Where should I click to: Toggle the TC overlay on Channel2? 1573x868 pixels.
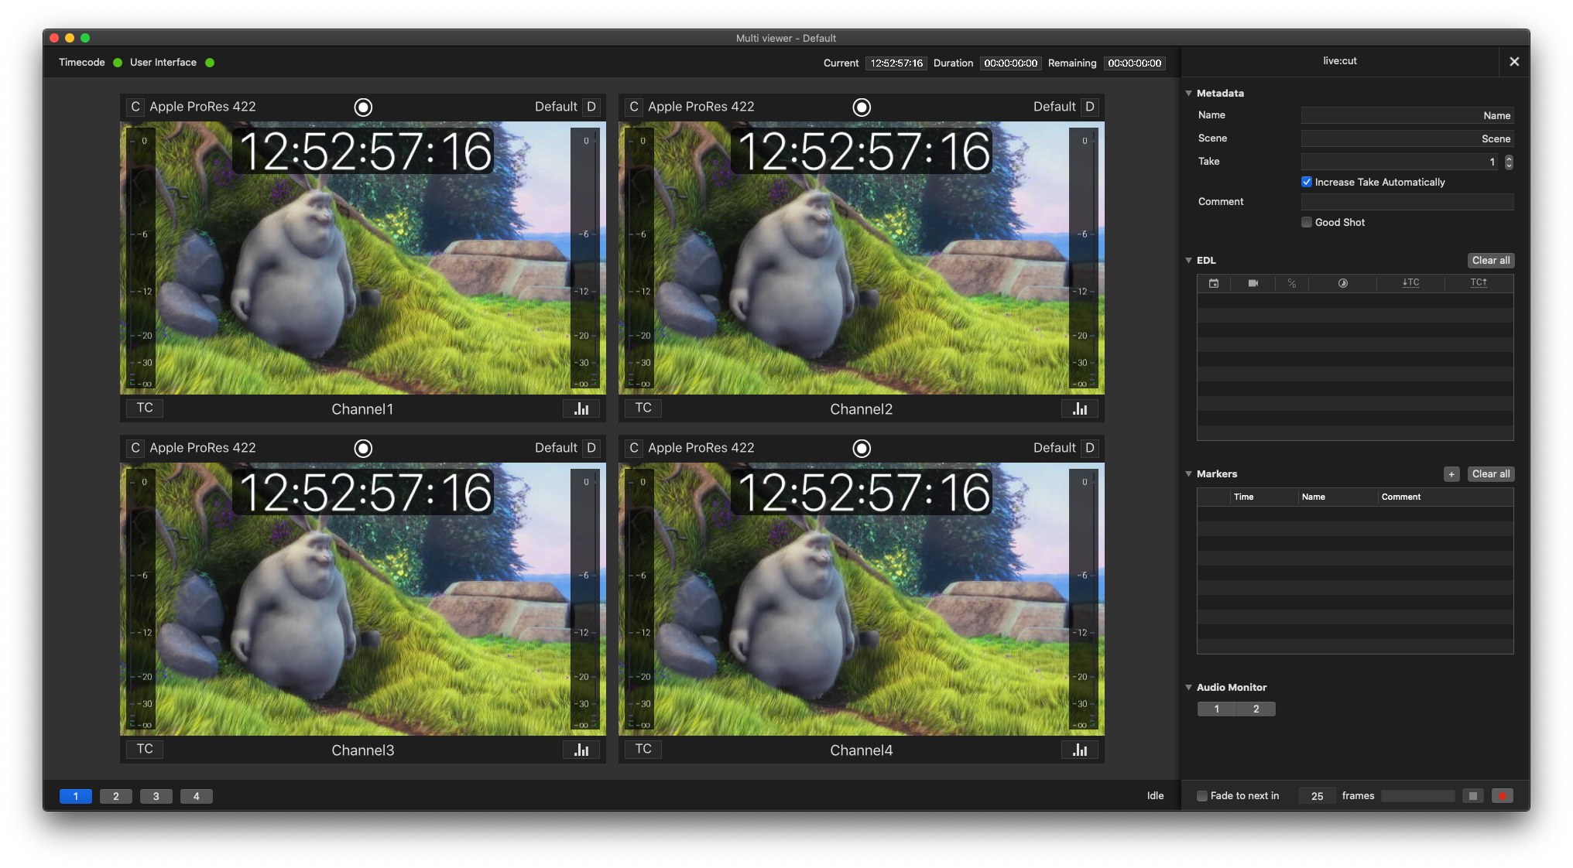click(x=643, y=408)
